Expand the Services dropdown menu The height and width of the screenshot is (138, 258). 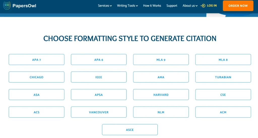pos(105,6)
